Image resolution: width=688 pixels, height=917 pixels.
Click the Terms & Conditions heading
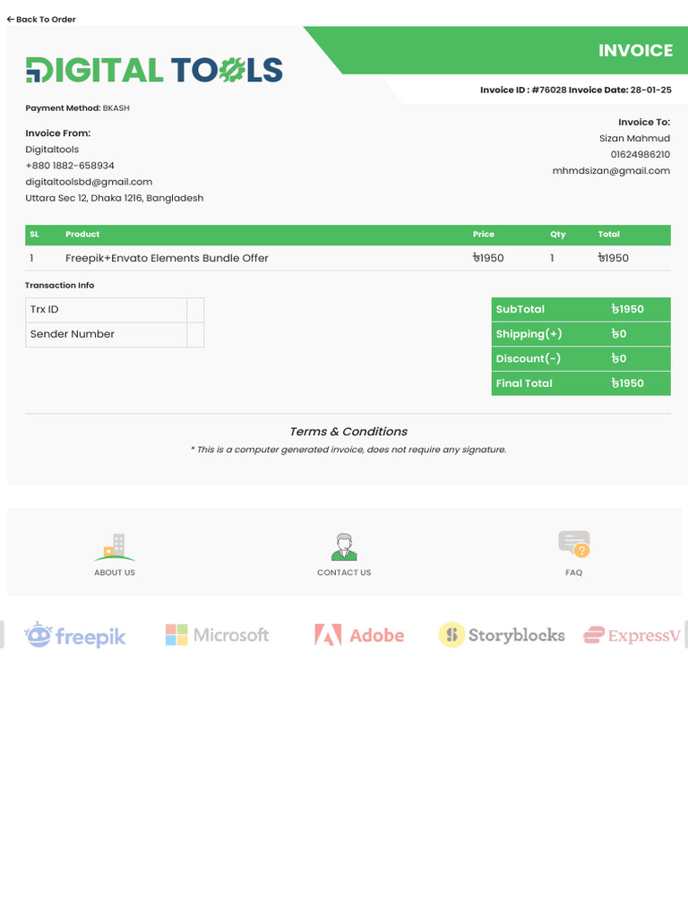[348, 432]
